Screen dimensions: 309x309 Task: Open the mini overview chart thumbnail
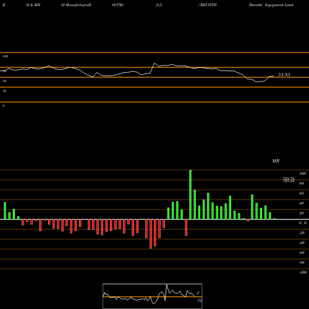[x=153, y=296]
